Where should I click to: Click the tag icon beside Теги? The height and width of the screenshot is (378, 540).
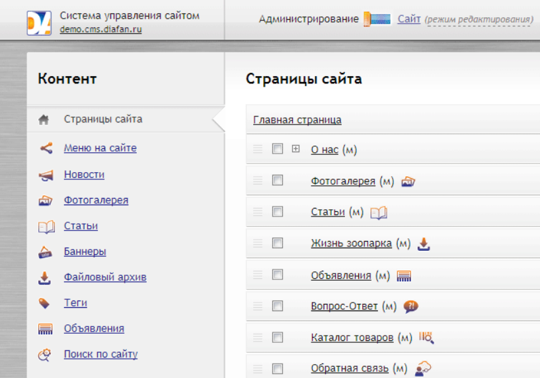coord(44,303)
